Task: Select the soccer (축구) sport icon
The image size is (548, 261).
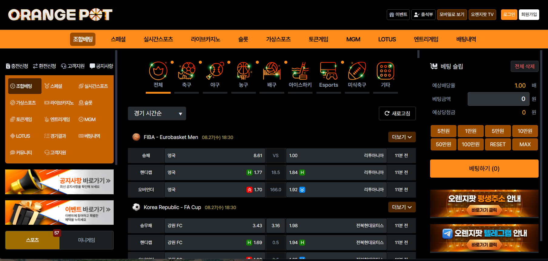Action: (186, 75)
